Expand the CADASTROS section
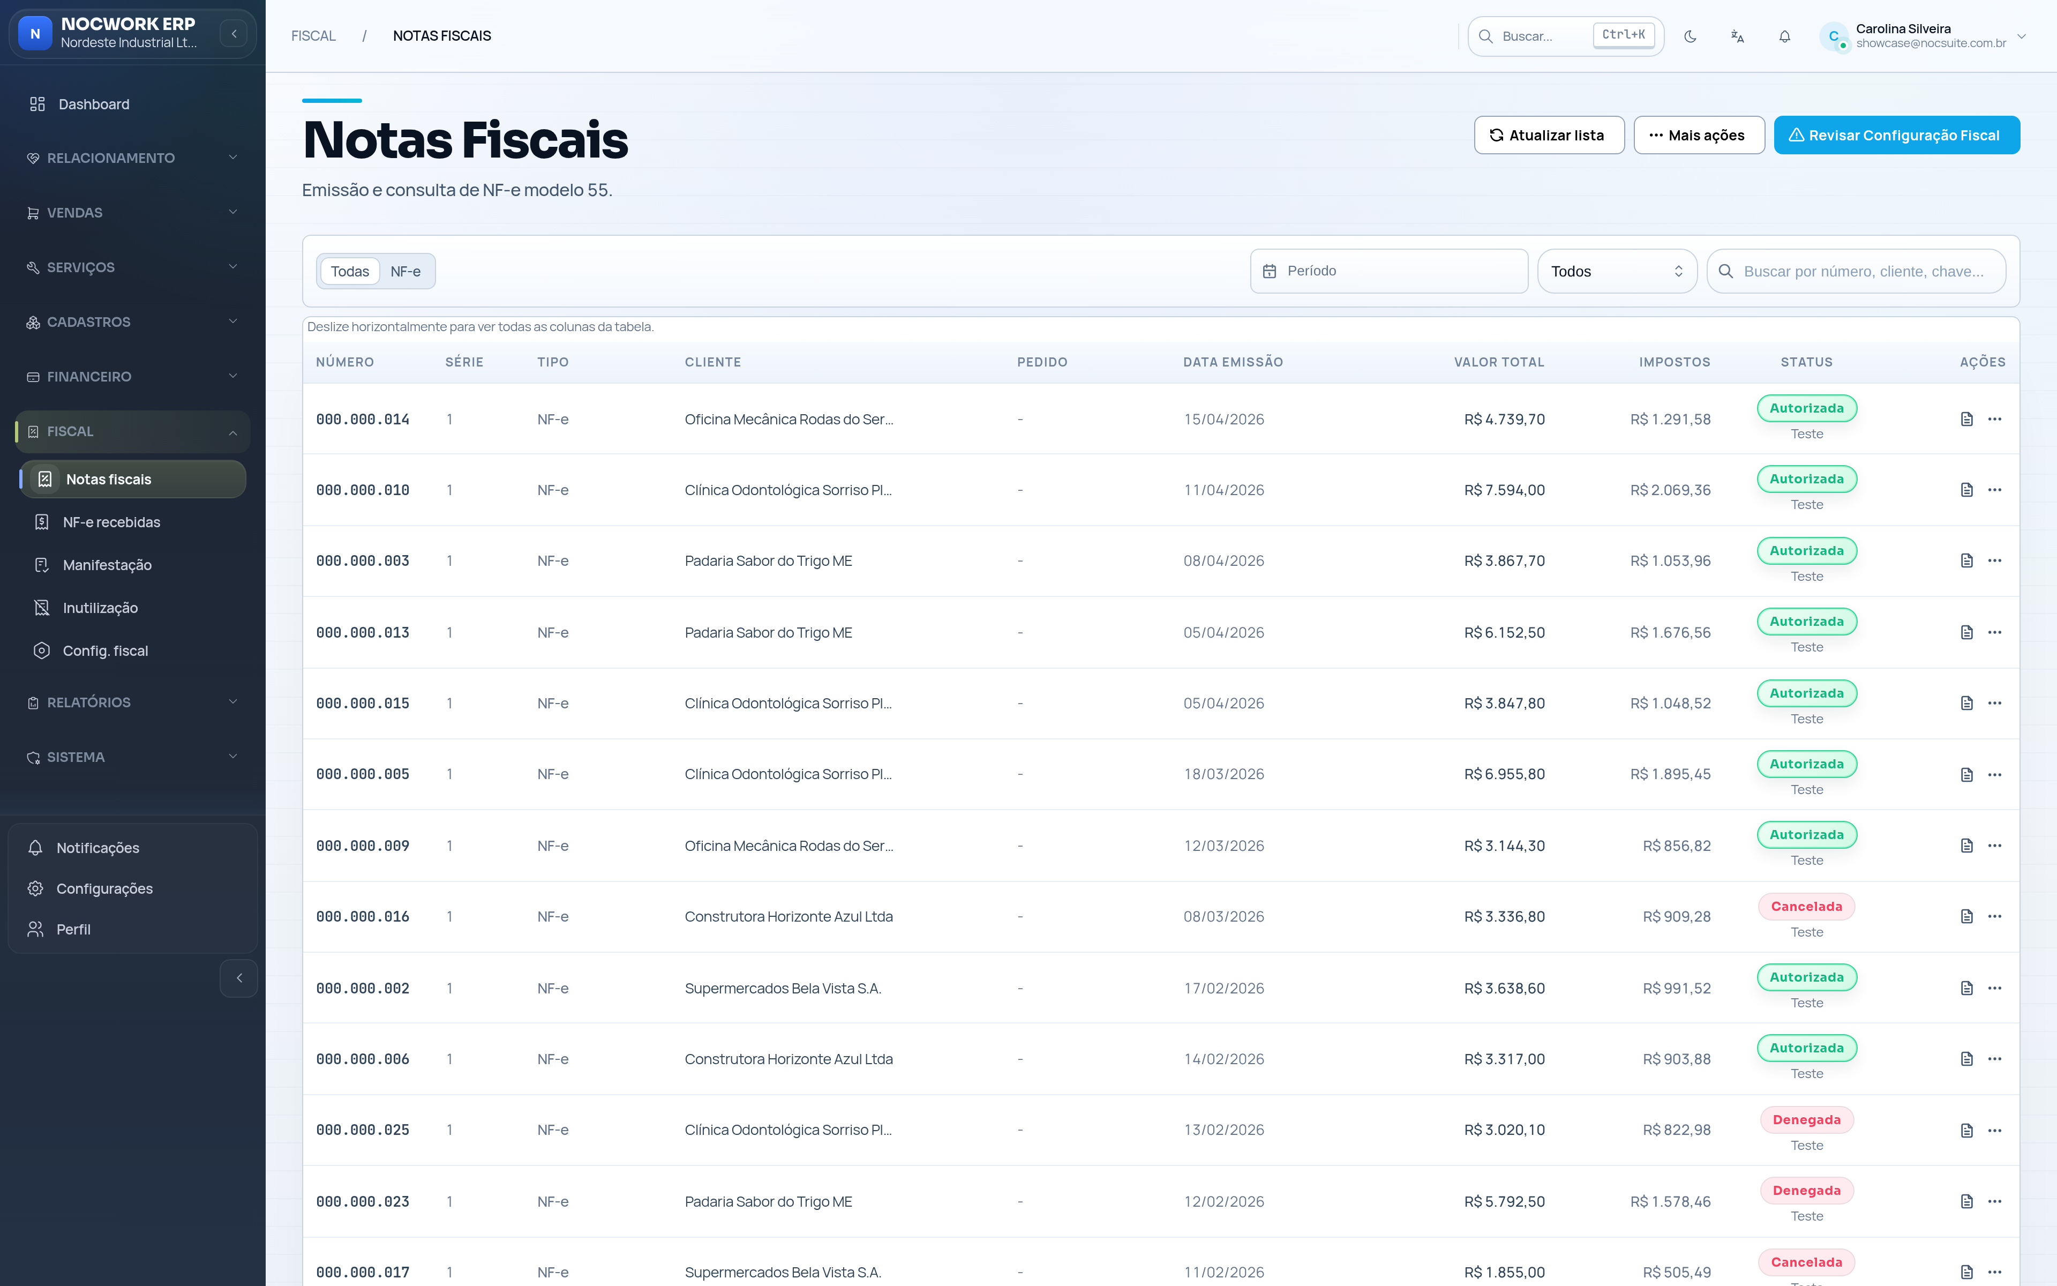The height and width of the screenshot is (1286, 2057). click(x=132, y=322)
